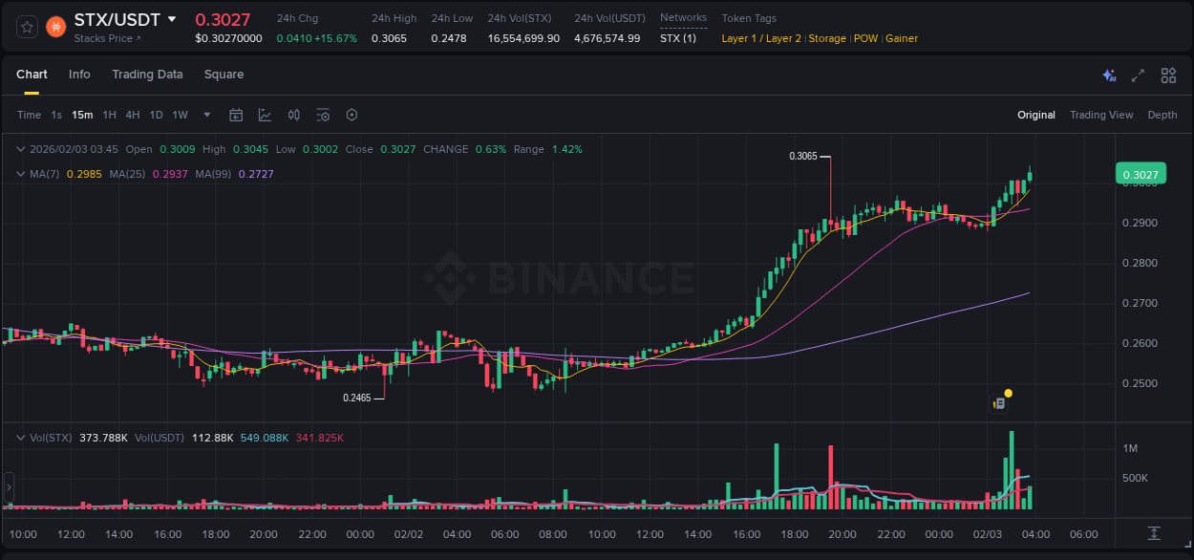Collapse the MA indicator row via its chevron
This screenshot has width=1194, height=560.
pyautogui.click(x=19, y=174)
